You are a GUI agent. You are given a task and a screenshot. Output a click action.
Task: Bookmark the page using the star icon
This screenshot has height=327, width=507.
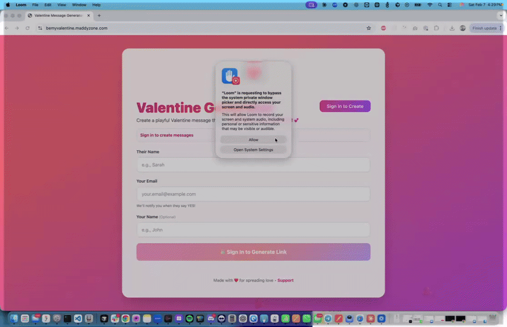click(369, 28)
